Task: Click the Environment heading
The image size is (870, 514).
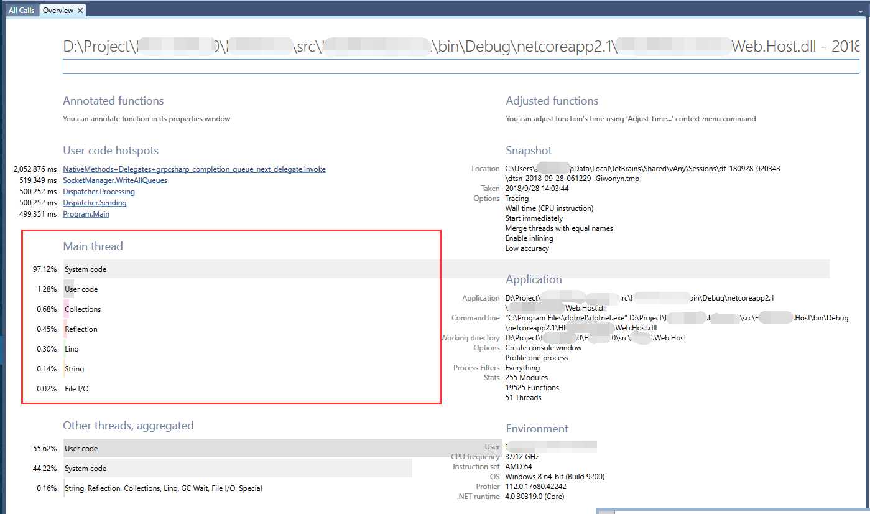Action: pos(537,429)
